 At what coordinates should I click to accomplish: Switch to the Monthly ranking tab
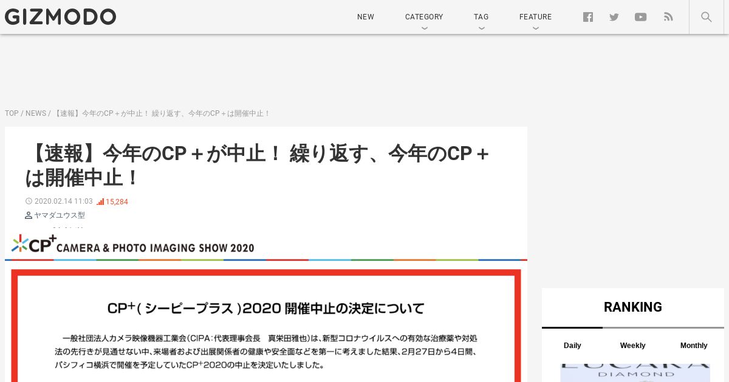(694, 346)
